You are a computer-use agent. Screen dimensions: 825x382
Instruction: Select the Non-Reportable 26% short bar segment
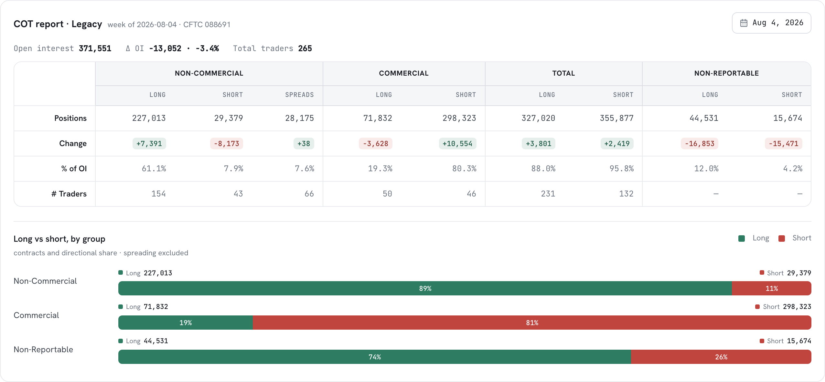[x=721, y=357]
